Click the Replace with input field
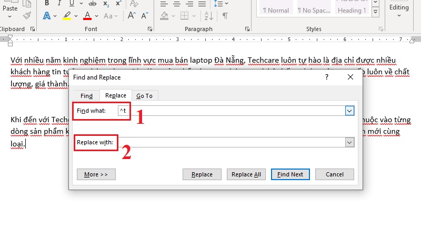Screen dimensions: 421x237 click(x=232, y=142)
